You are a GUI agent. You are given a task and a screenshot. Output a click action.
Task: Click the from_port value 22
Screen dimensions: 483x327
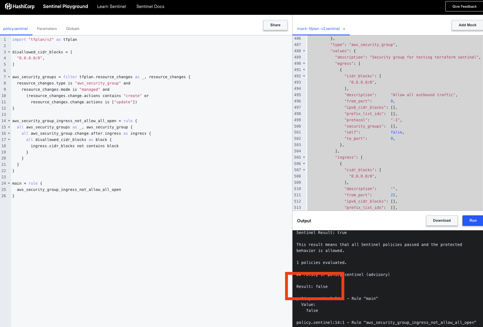(393, 195)
